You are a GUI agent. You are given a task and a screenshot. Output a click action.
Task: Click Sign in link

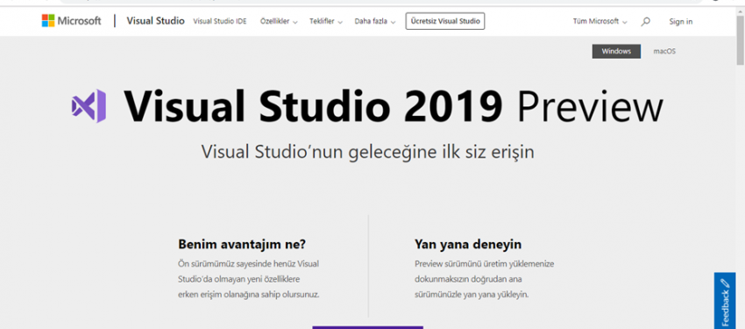[681, 21]
